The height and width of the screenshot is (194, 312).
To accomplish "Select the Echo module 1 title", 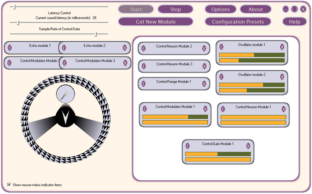I will [40, 45].
